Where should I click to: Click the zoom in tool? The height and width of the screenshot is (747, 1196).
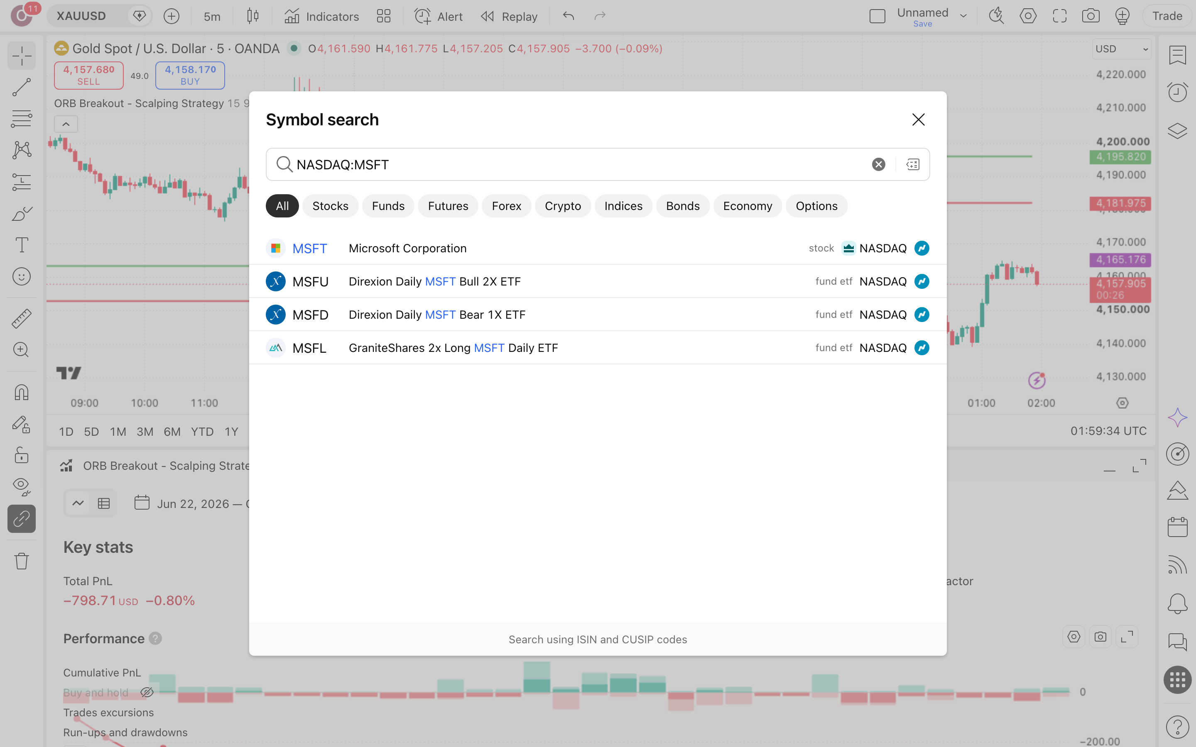pos(21,350)
